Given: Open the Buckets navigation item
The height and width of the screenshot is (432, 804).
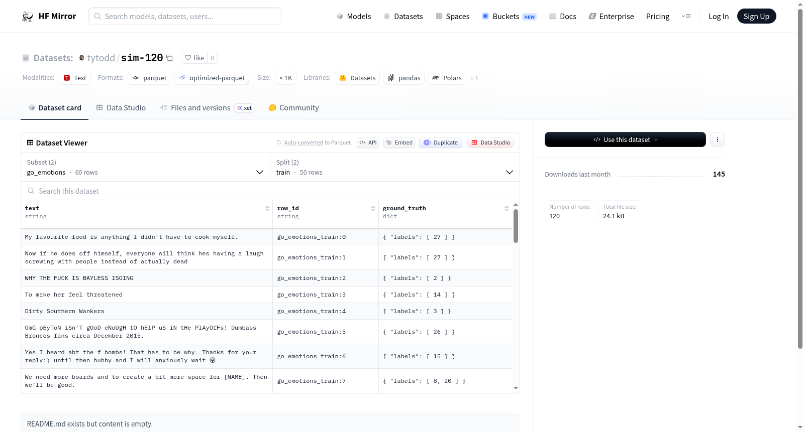Looking at the screenshot, I should click(509, 17).
